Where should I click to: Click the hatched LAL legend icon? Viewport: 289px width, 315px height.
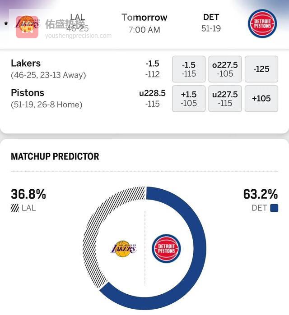click(x=15, y=208)
